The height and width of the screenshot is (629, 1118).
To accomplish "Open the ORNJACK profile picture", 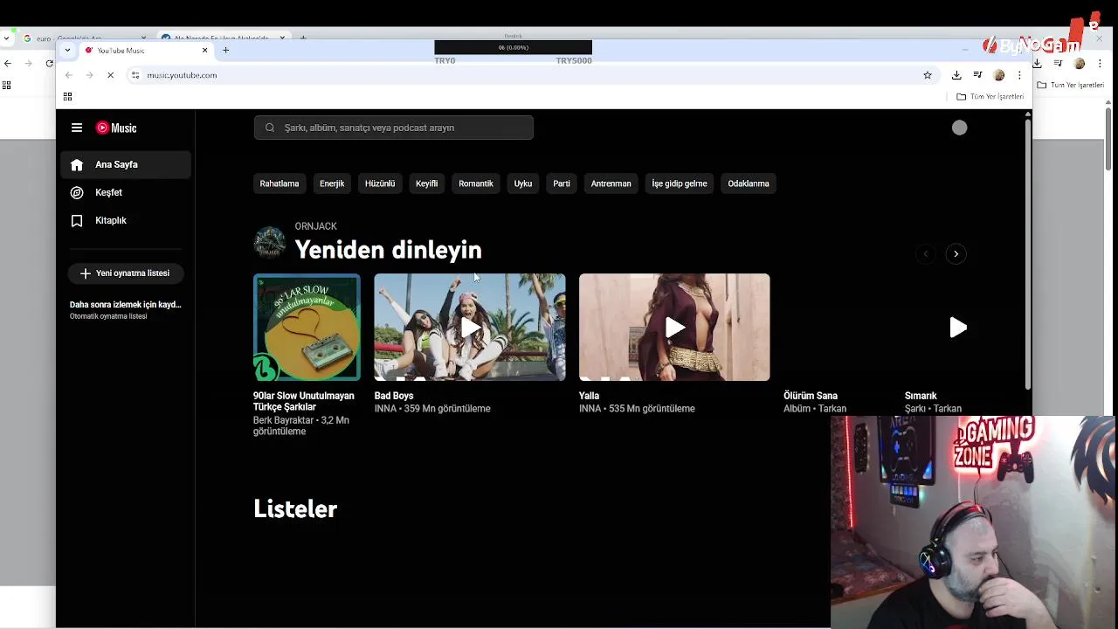I will (x=270, y=243).
